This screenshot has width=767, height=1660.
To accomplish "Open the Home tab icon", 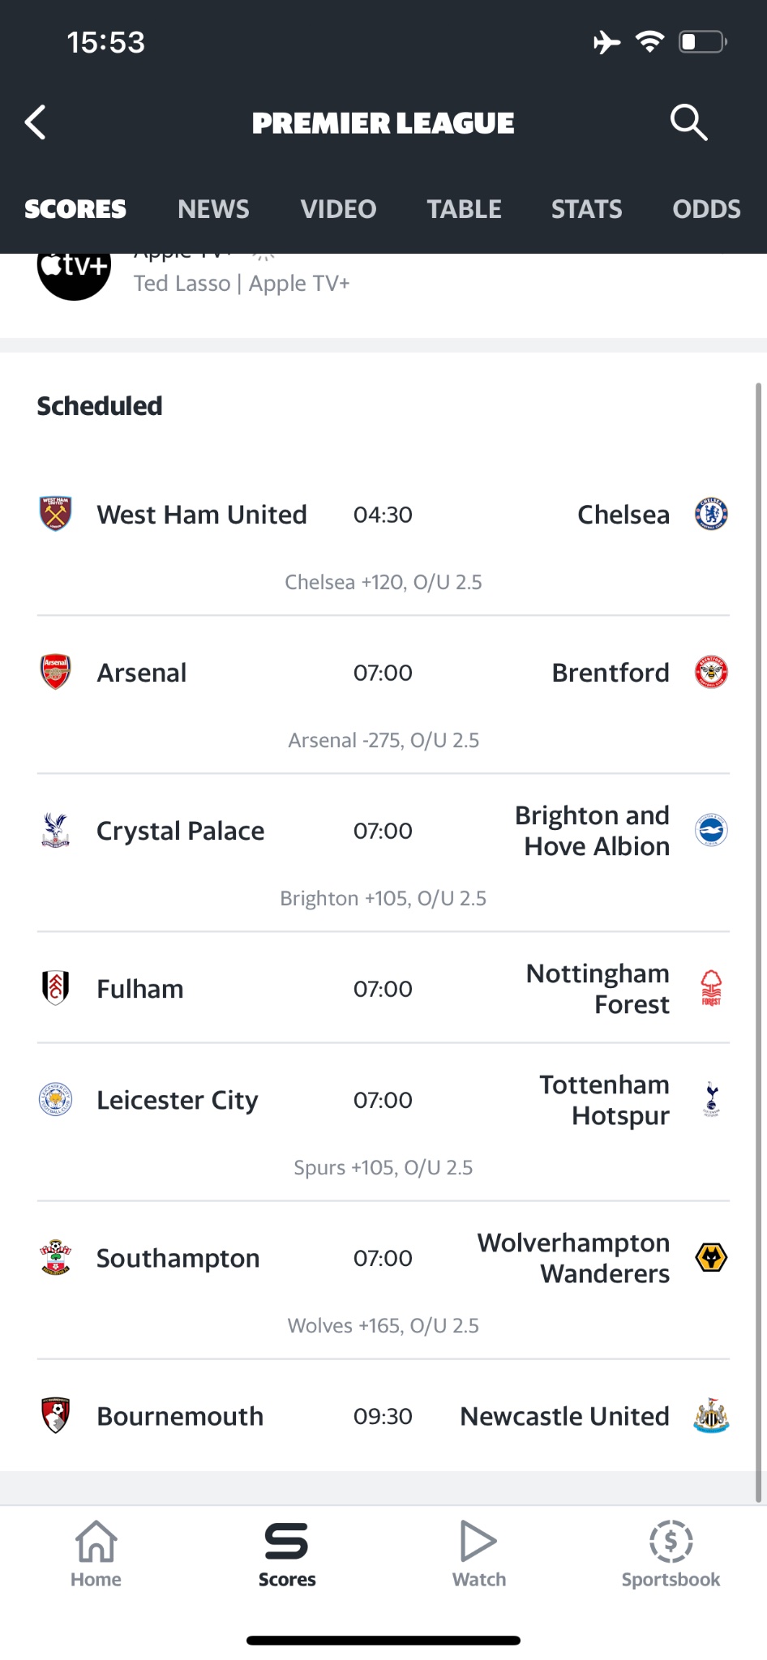I will click(96, 1541).
